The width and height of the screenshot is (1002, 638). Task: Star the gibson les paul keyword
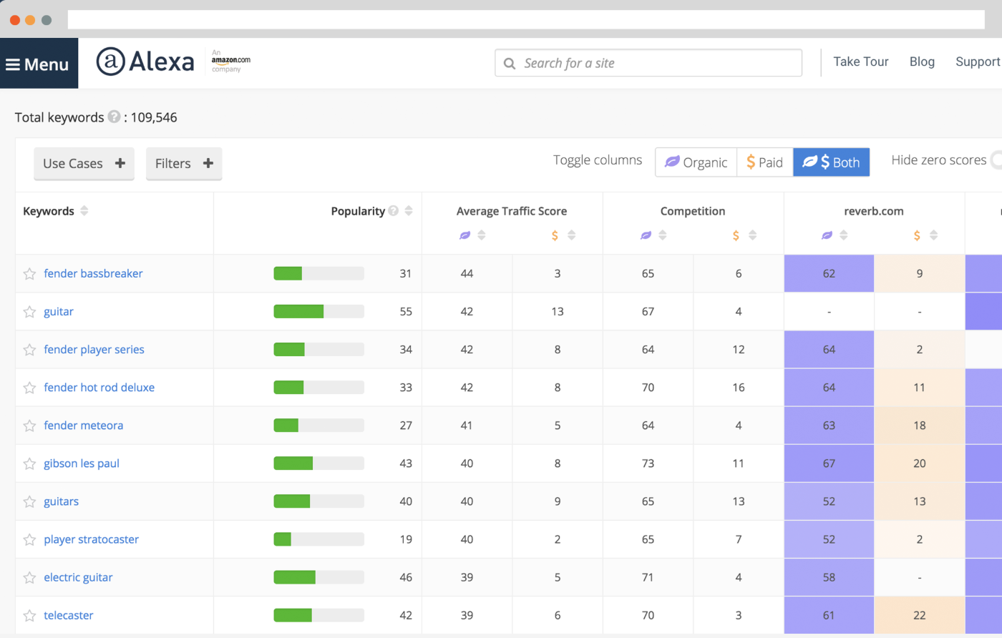click(29, 463)
